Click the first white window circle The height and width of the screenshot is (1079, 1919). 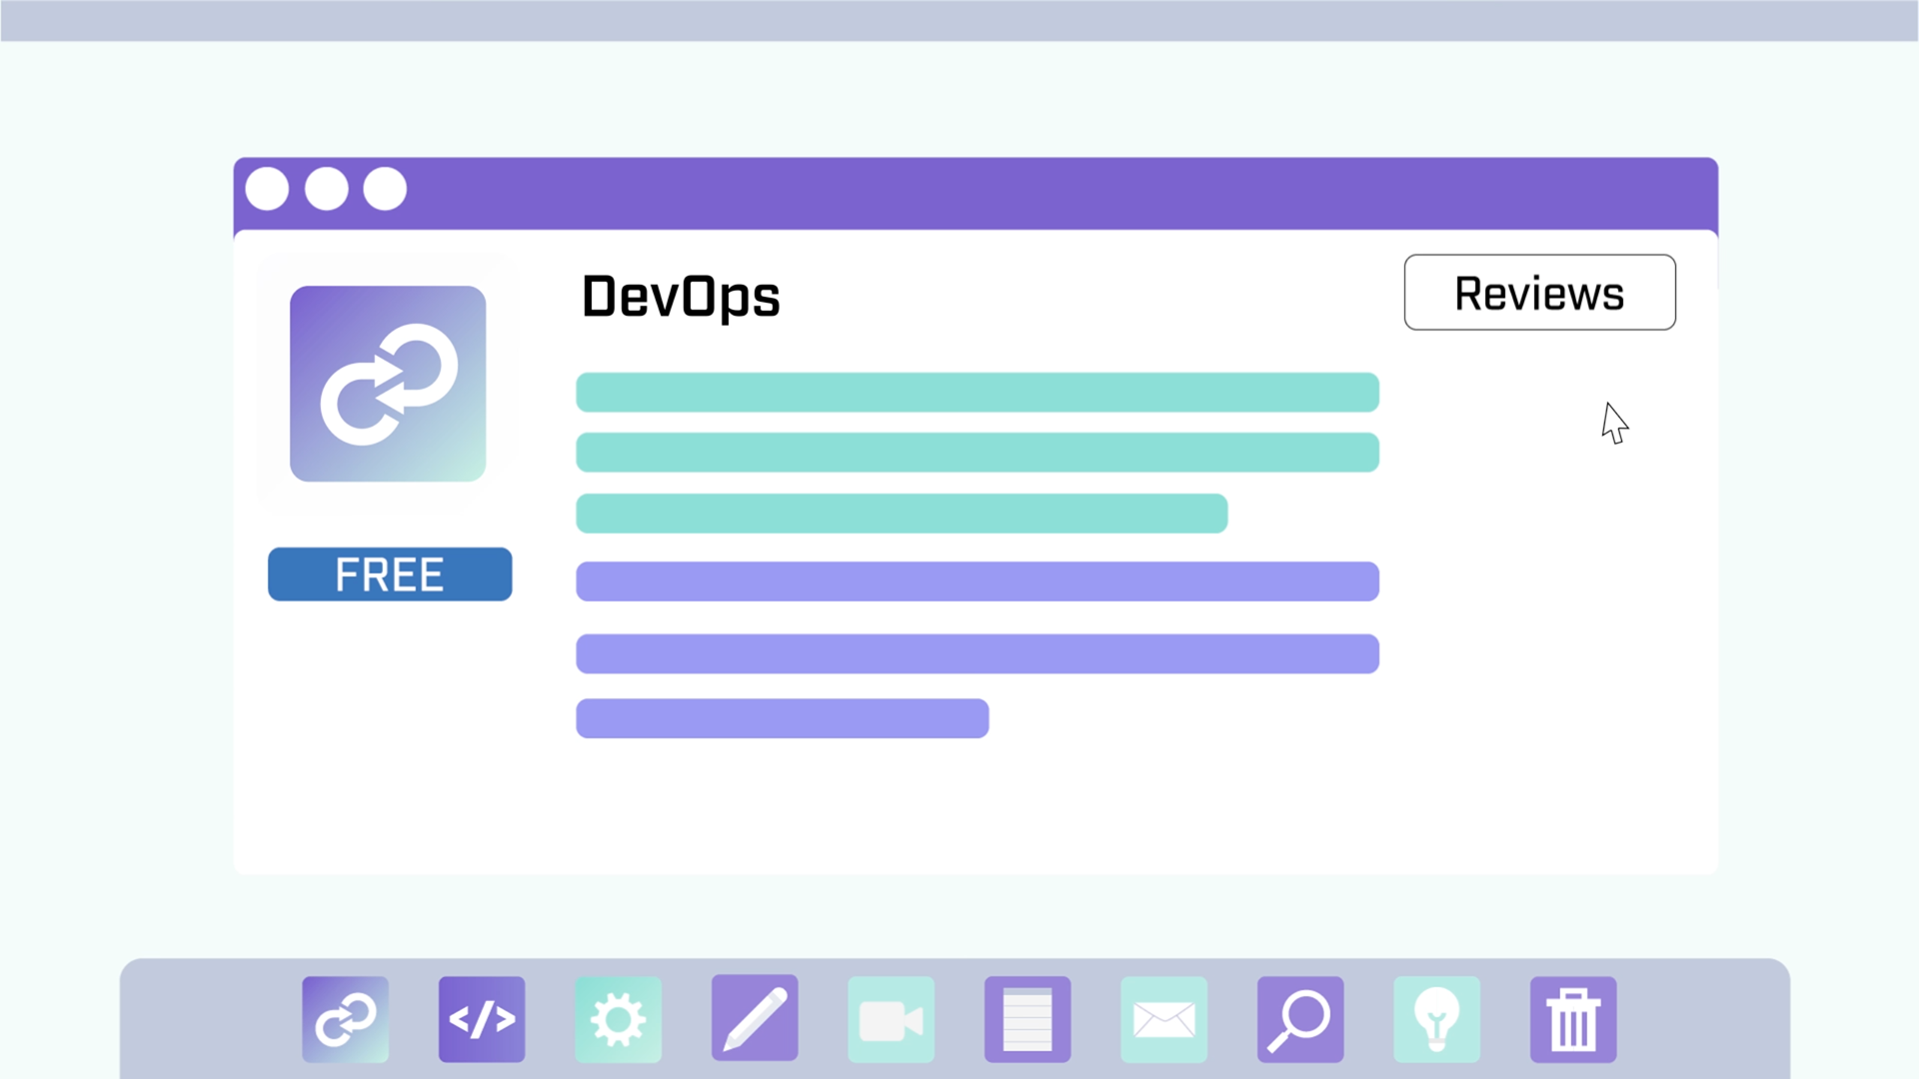click(267, 189)
